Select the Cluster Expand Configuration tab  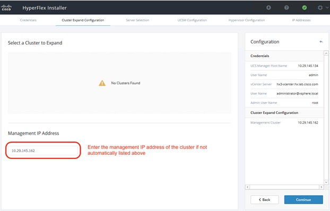[83, 20]
